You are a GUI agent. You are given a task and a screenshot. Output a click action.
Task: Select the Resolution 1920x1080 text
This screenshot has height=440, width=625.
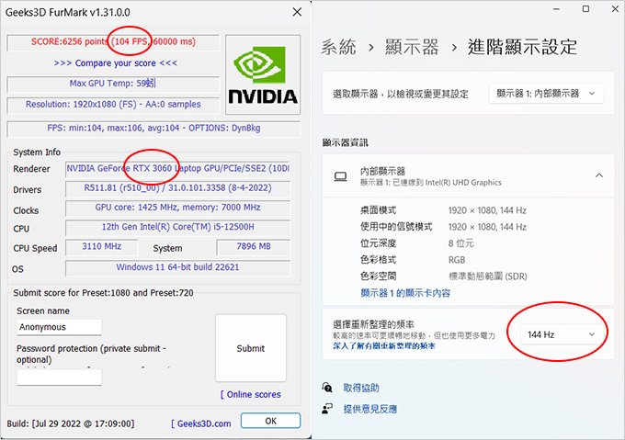click(x=113, y=105)
